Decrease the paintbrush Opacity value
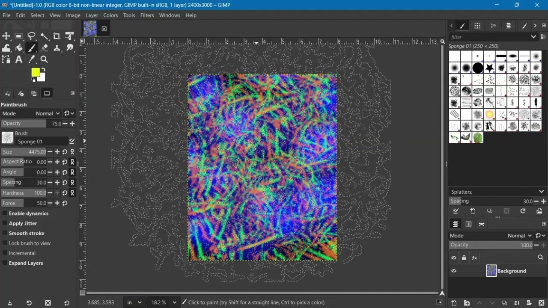Image resolution: width=548 pixels, height=308 pixels. click(65, 124)
